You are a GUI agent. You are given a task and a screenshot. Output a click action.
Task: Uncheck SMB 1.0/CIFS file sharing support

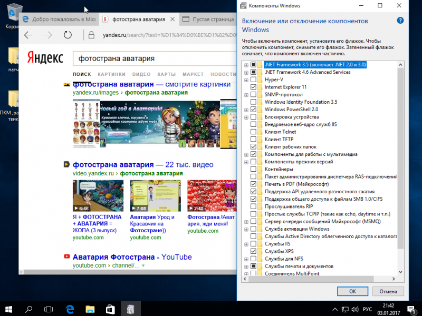(x=253, y=199)
